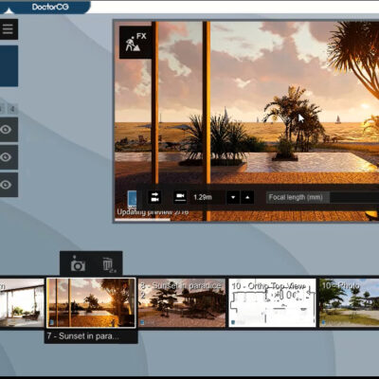This screenshot has width=379, height=379.
Task: Toggle the bottom eye visibility icon
Action: [x=7, y=185]
